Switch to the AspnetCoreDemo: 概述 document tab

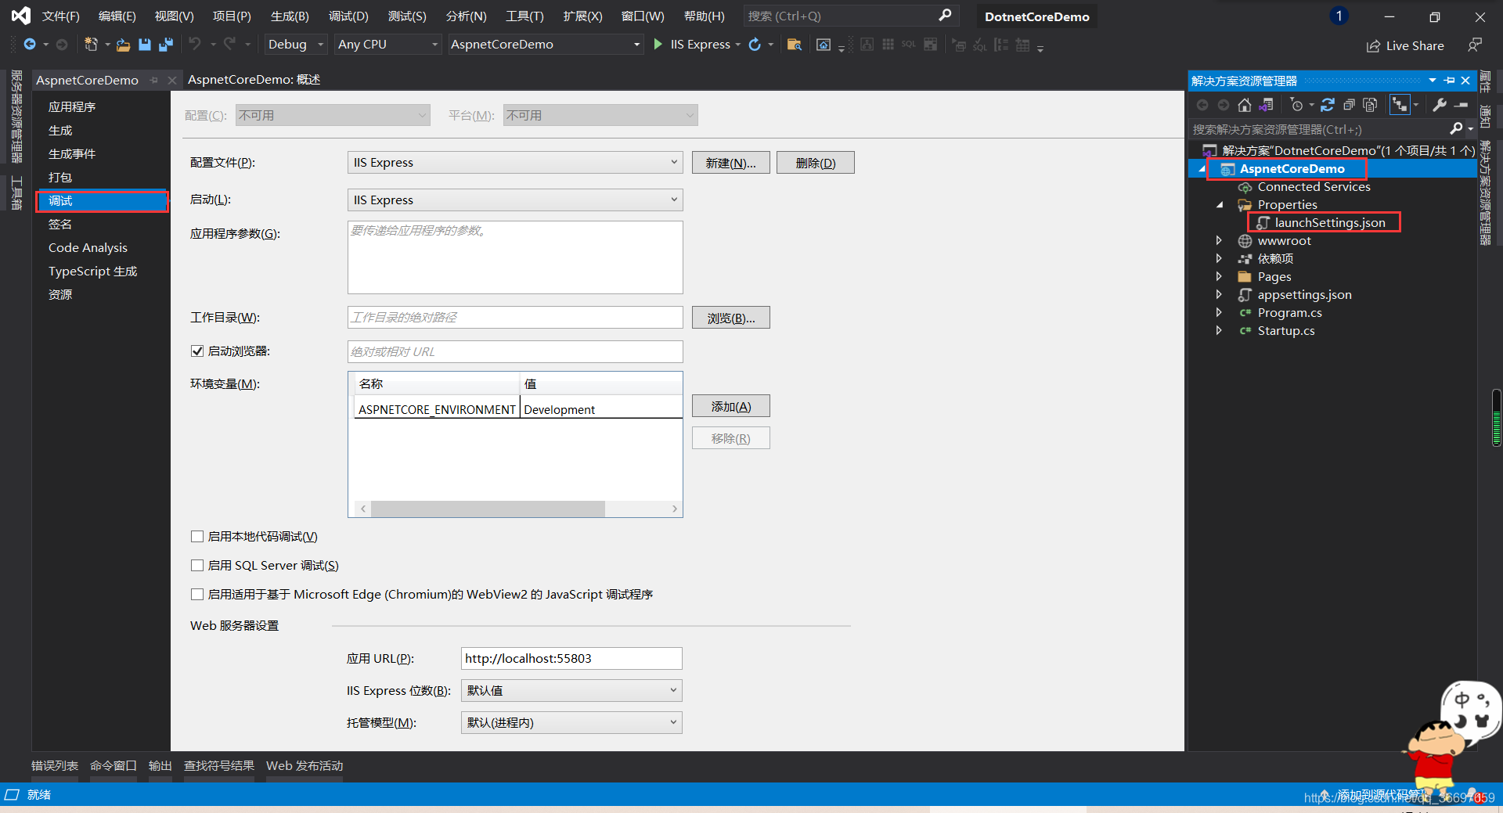(x=254, y=80)
